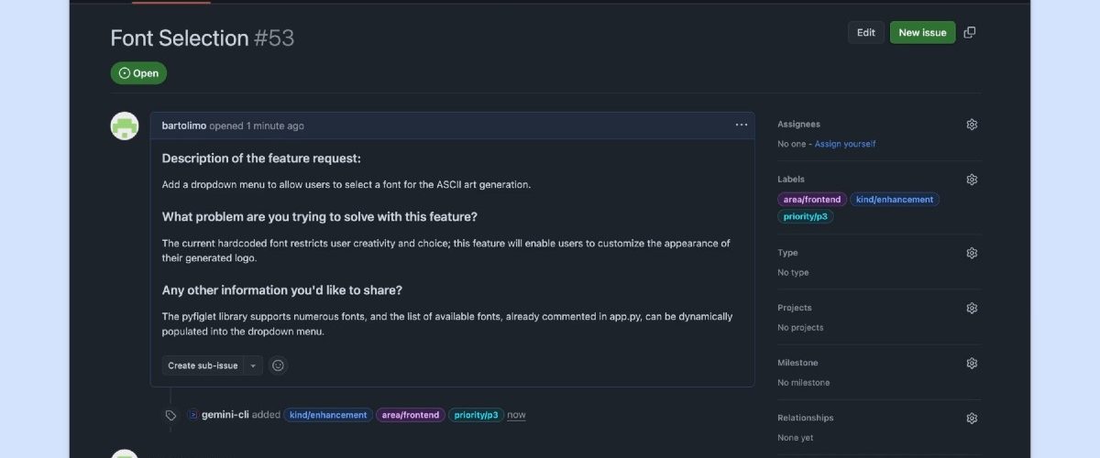Viewport: 1100px width, 458px height.
Task: Click priority/p3 label in the timeline event
Action: pyautogui.click(x=476, y=415)
